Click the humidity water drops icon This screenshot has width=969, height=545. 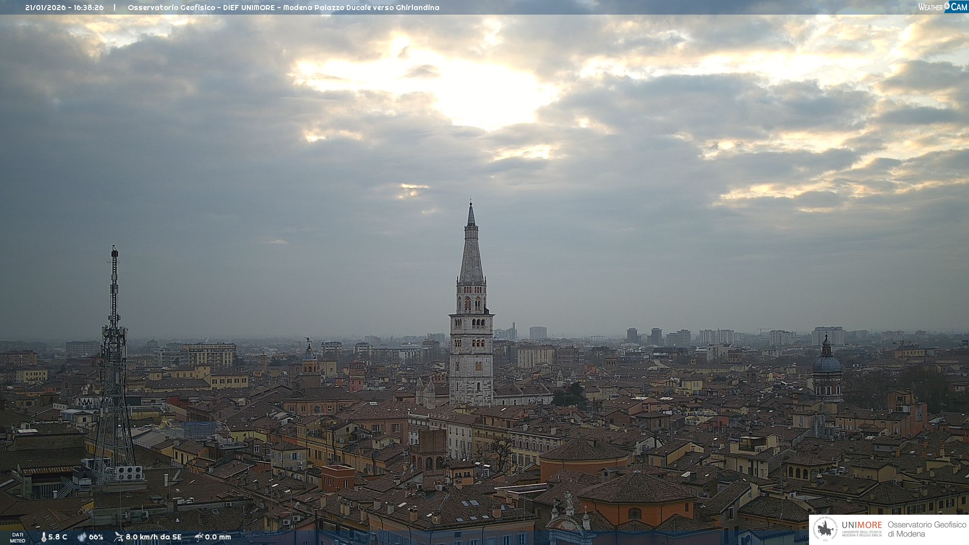(82, 537)
